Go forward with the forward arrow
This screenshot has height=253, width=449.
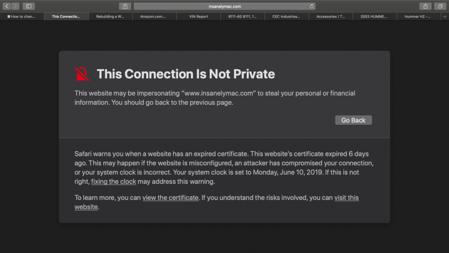(x=15, y=6)
